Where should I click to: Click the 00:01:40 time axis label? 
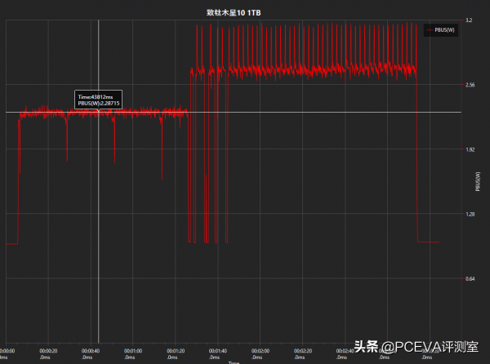pyautogui.click(x=216, y=353)
